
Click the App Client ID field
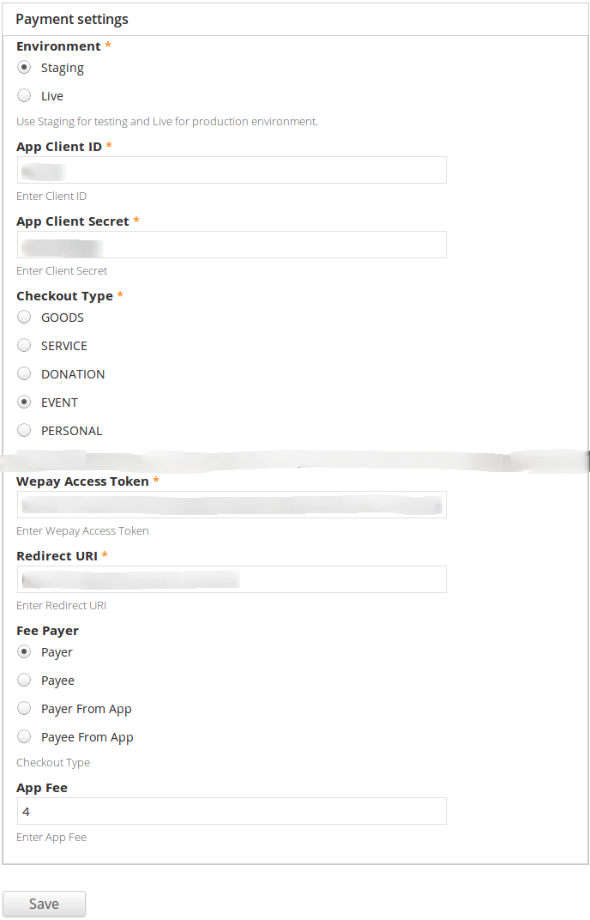coord(232,170)
